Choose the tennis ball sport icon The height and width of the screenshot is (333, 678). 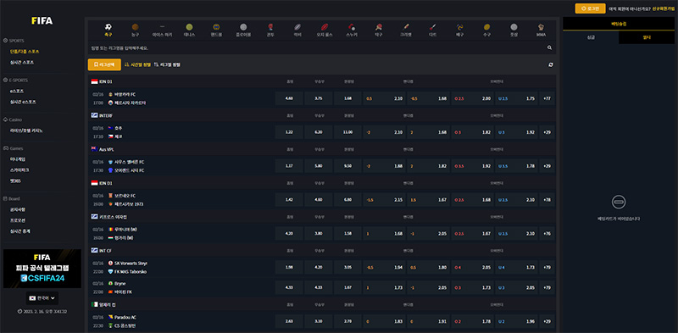[x=189, y=27]
